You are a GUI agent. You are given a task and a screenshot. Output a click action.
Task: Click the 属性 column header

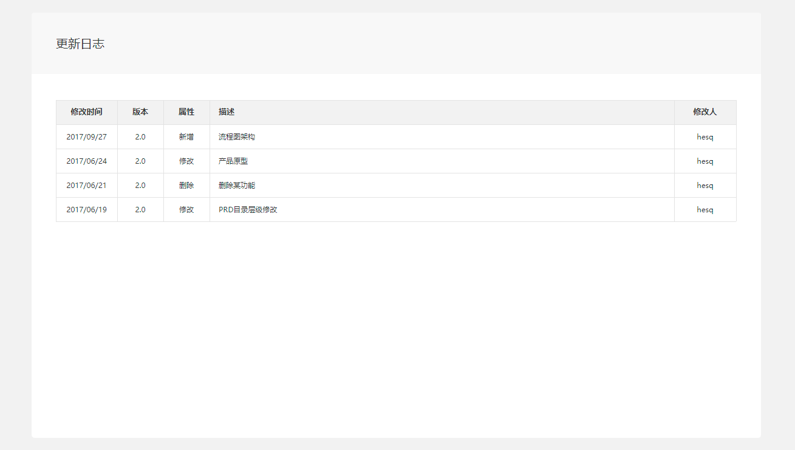tap(186, 112)
